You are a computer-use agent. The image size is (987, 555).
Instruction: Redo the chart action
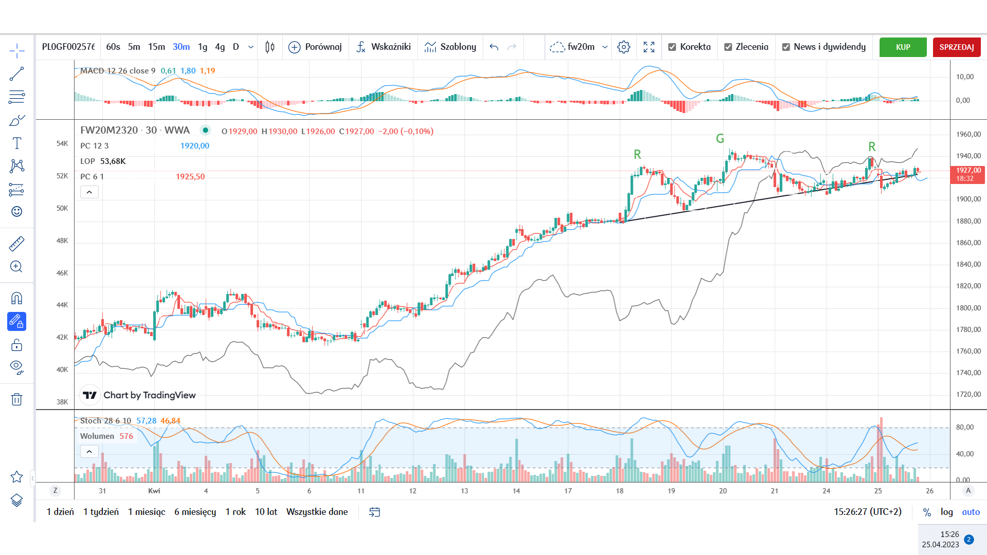tap(512, 47)
